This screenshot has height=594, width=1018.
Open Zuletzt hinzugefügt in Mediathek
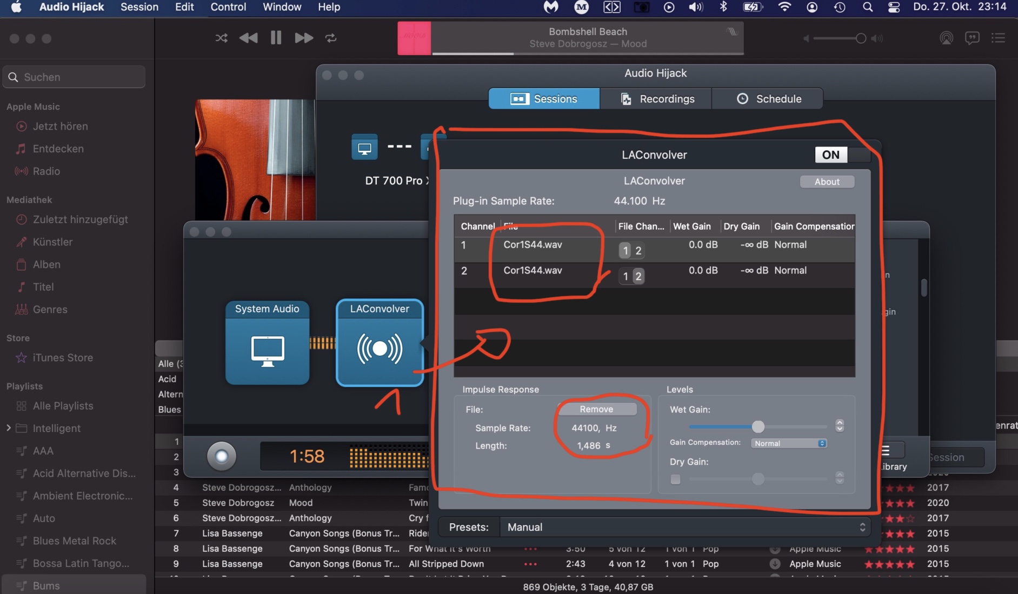point(80,219)
